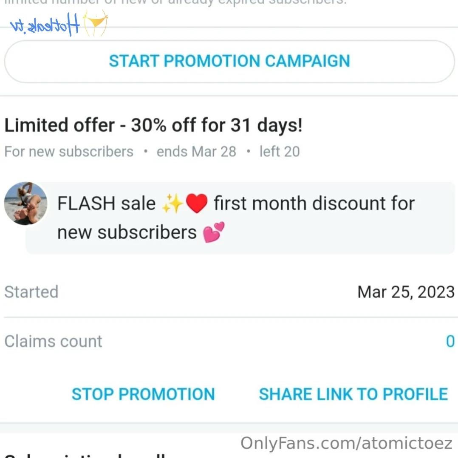Click the red heart emoji
Viewport: 458px width, 458px height.
[196, 204]
